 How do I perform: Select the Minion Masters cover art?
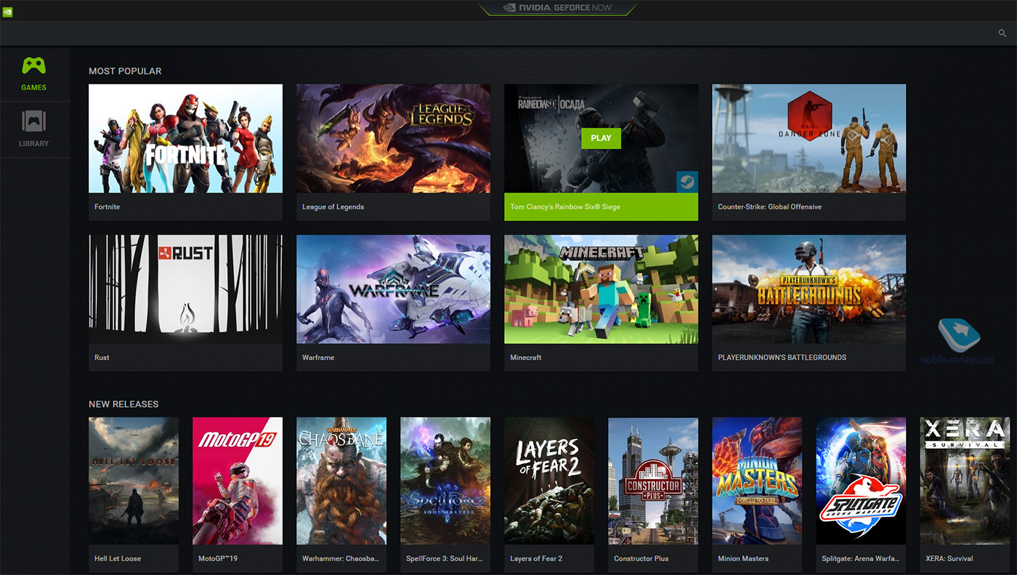(757, 480)
